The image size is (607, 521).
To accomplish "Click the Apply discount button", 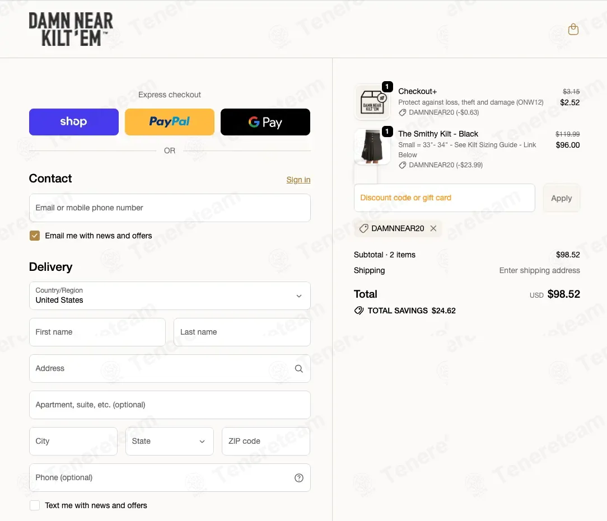I will [561, 198].
